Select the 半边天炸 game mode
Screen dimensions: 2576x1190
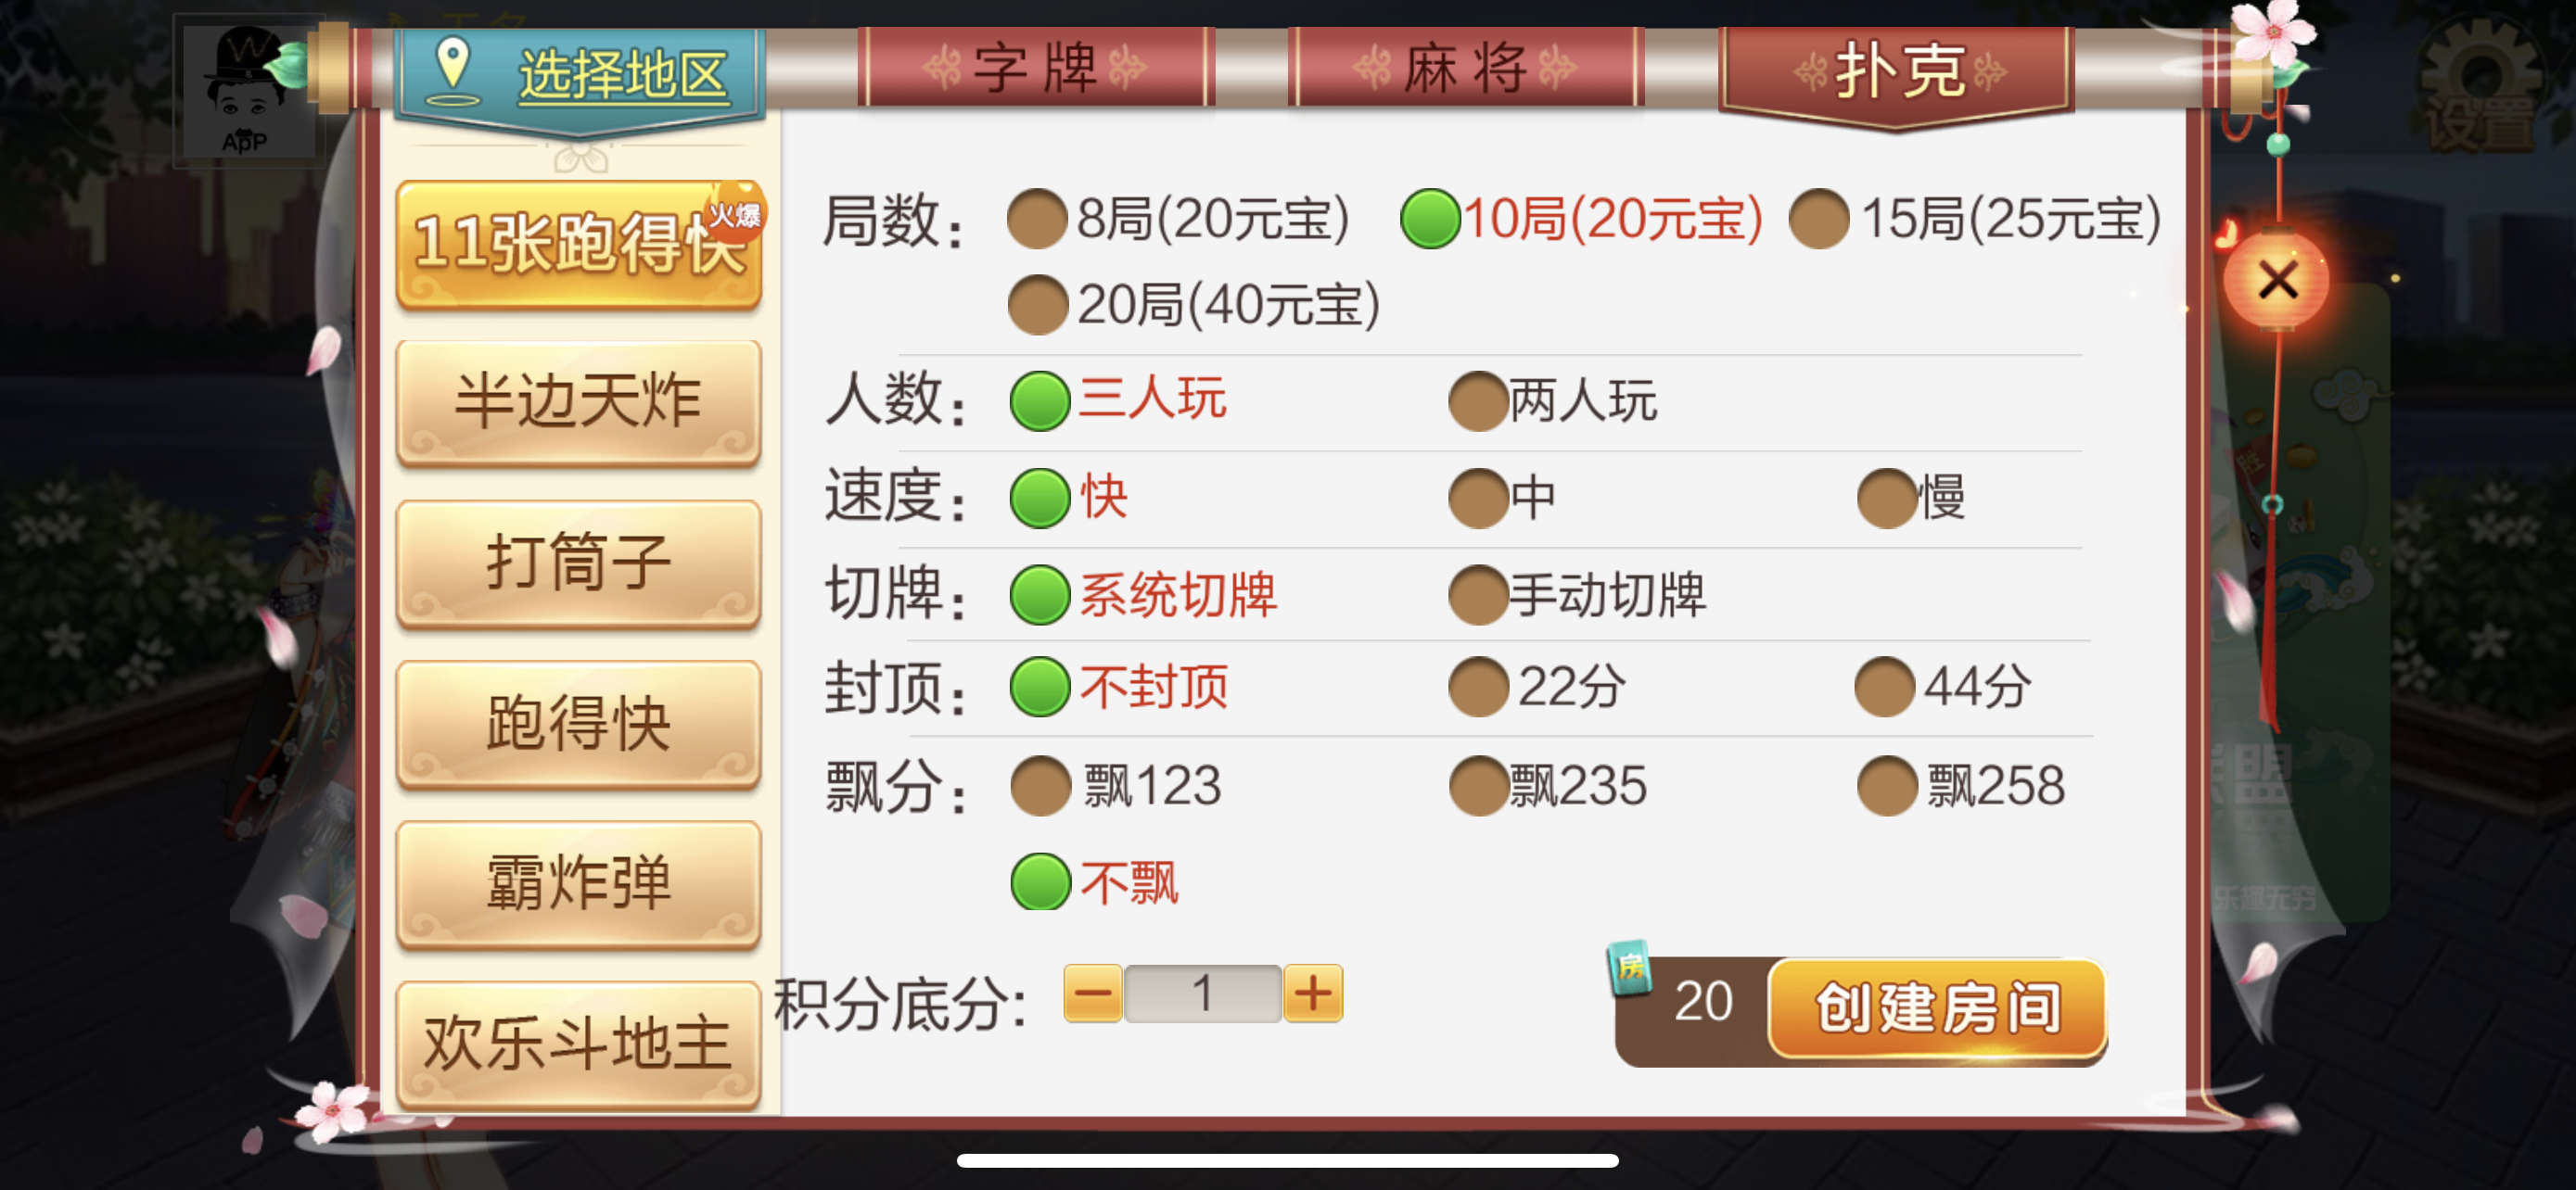(578, 401)
